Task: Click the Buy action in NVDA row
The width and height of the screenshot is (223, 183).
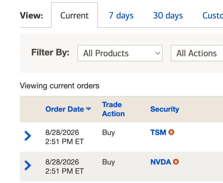Action: coord(109,162)
